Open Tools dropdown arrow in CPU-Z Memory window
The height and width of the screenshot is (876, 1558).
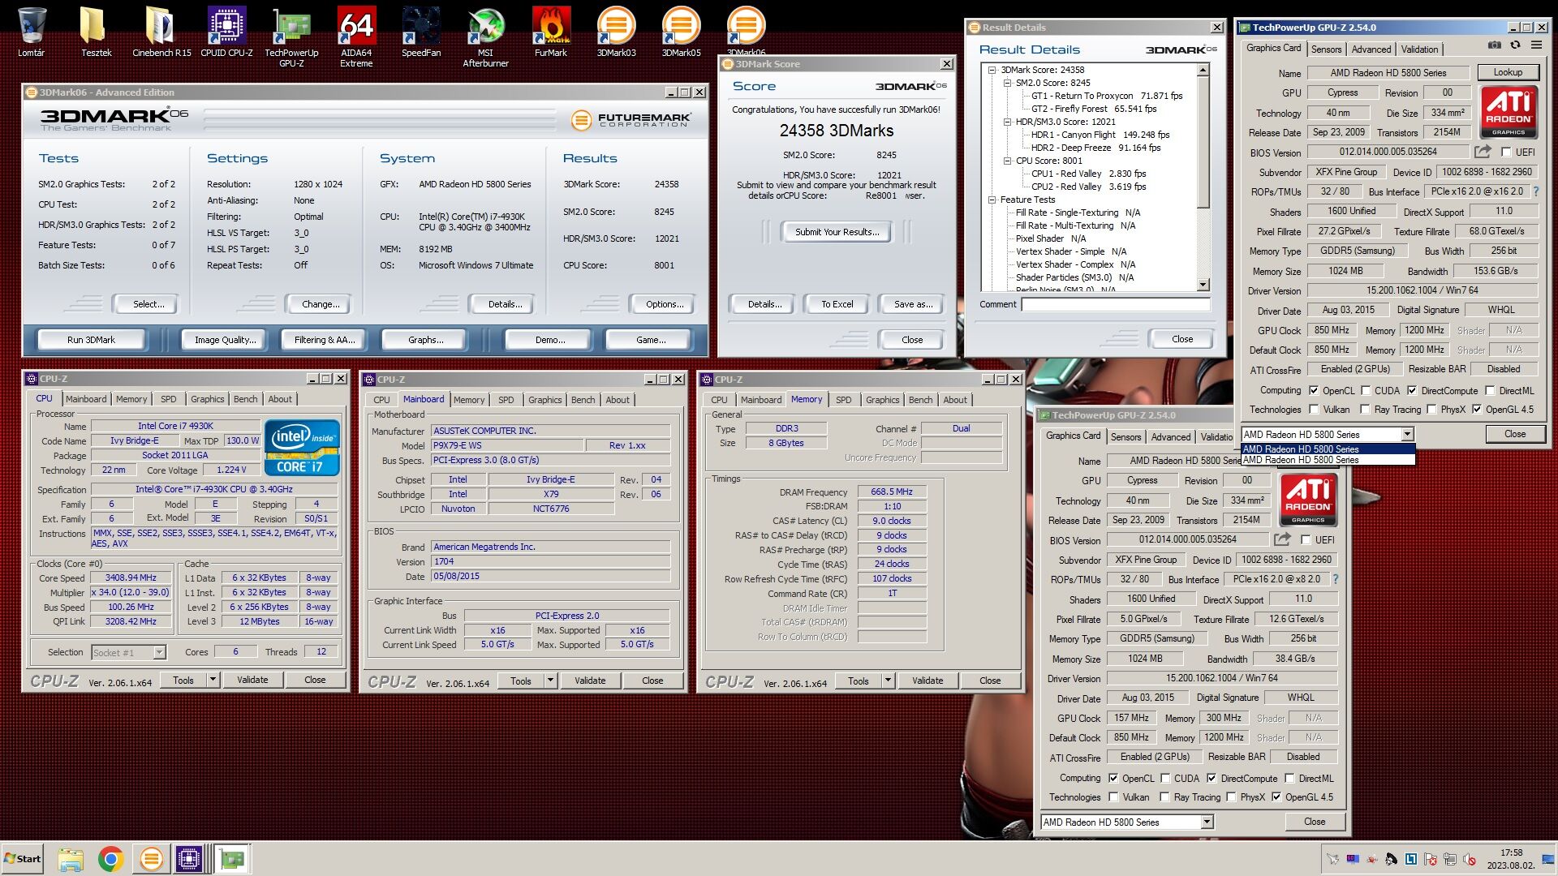[888, 681]
